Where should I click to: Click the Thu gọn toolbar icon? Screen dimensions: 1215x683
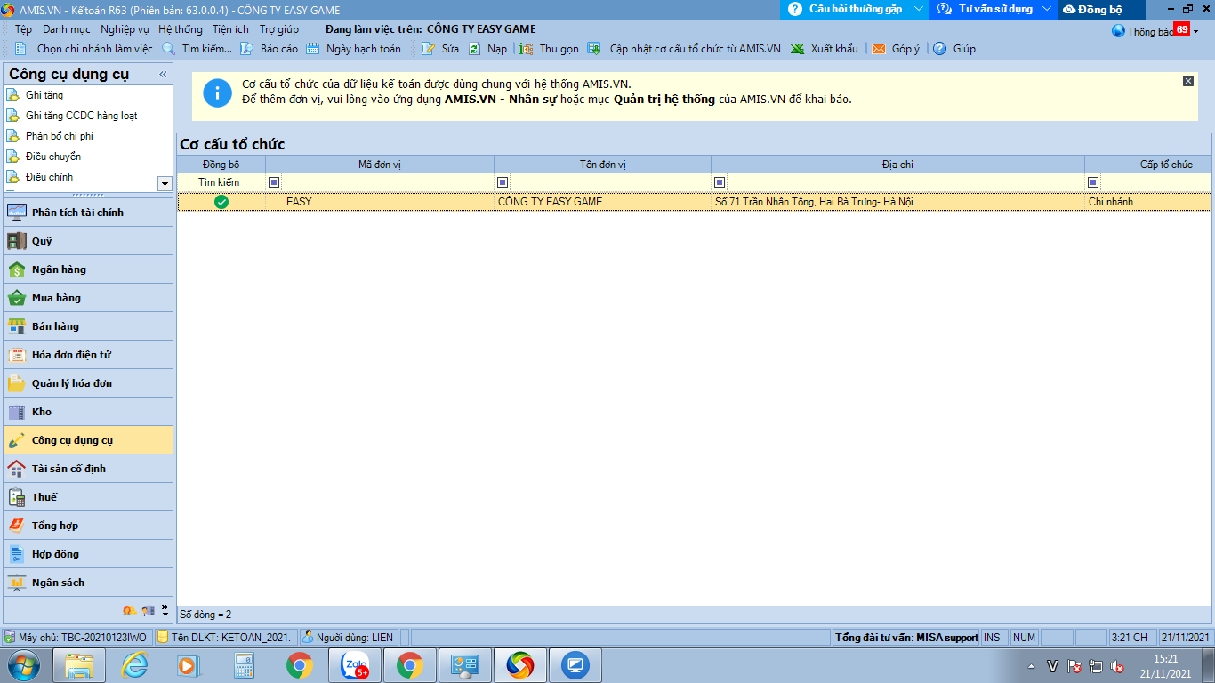pyautogui.click(x=527, y=49)
